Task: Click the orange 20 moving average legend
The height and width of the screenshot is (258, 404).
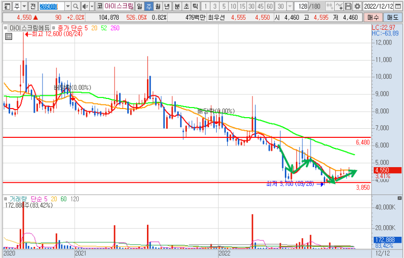Action: coord(94,28)
